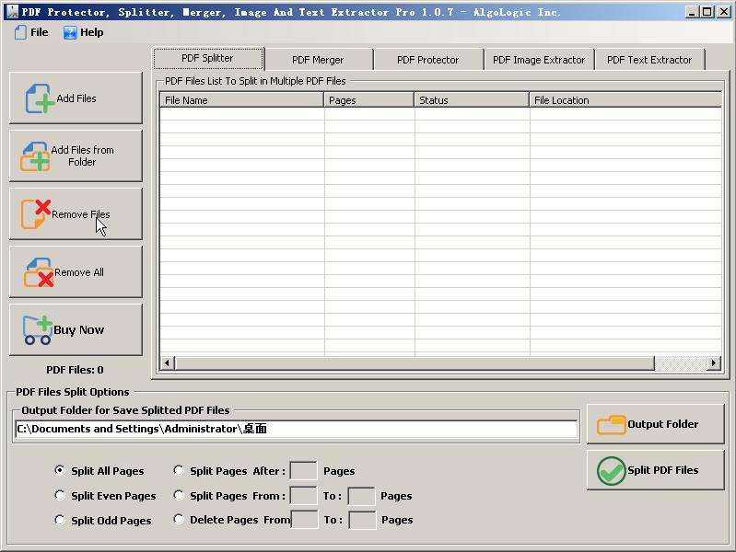This screenshot has width=736, height=552.
Task: Select Split Even Pages option
Action: [60, 495]
